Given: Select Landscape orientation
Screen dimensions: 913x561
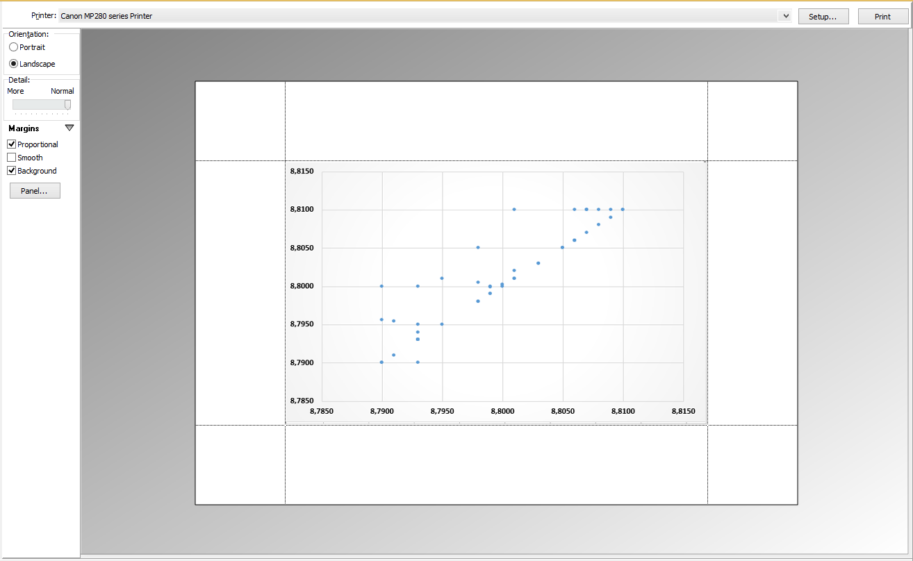Looking at the screenshot, I should point(14,64).
